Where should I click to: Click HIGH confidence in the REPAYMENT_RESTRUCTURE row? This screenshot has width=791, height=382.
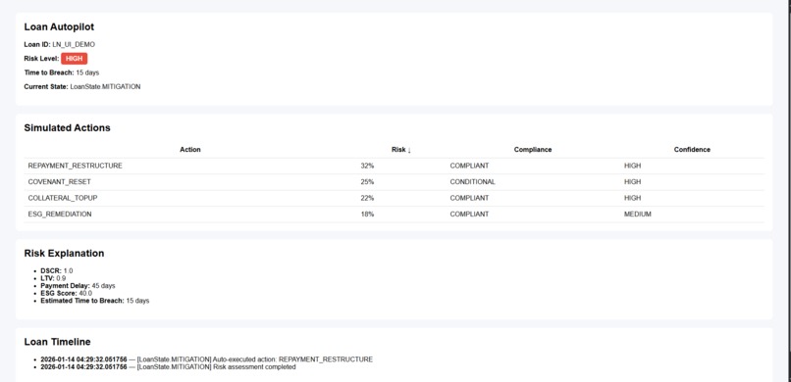[x=633, y=166]
